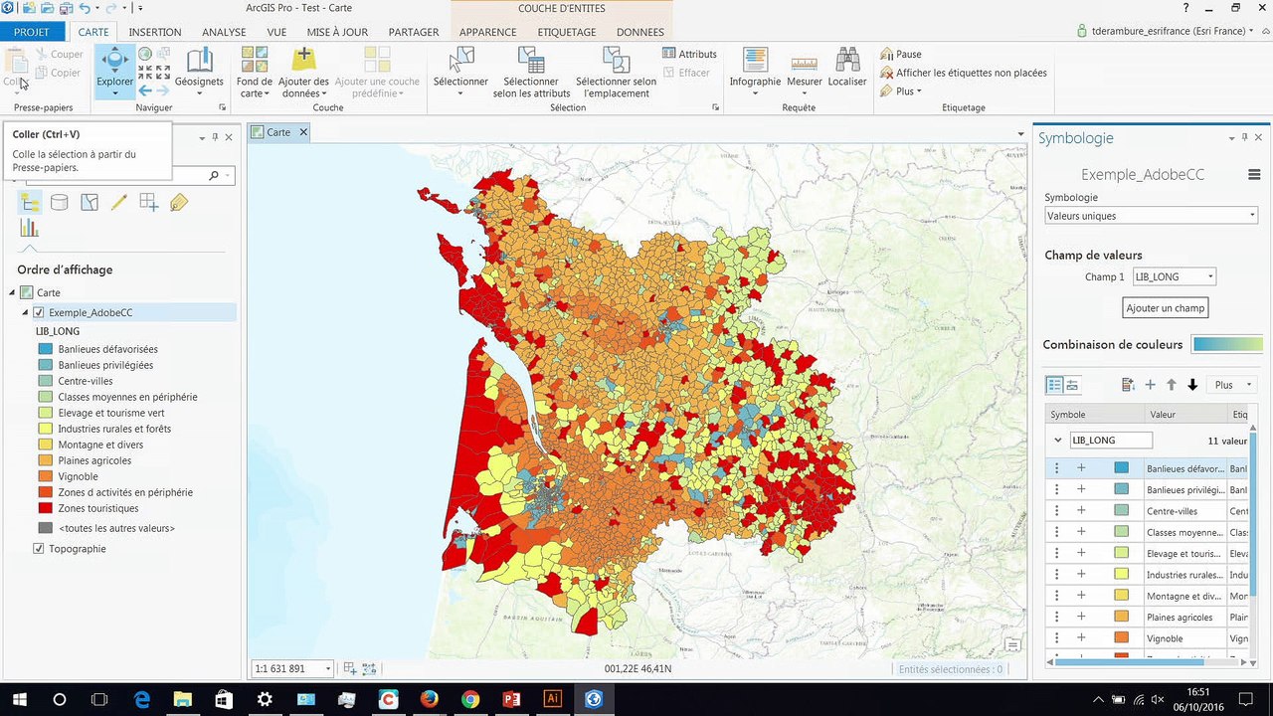Viewport: 1273px width, 716px height.
Task: List by charts bar icon
Action: tap(30, 228)
